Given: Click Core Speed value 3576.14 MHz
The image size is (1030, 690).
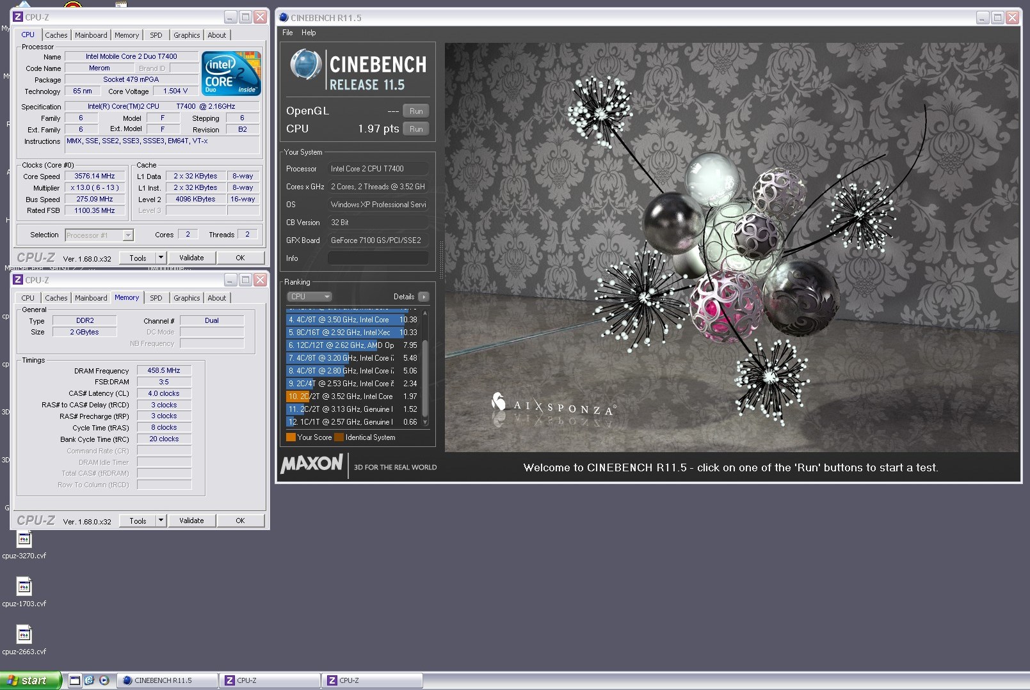Looking at the screenshot, I should (x=95, y=176).
